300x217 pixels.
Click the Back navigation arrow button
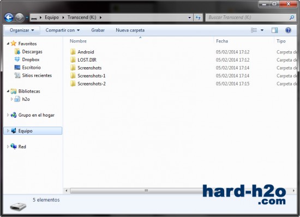point(9,17)
